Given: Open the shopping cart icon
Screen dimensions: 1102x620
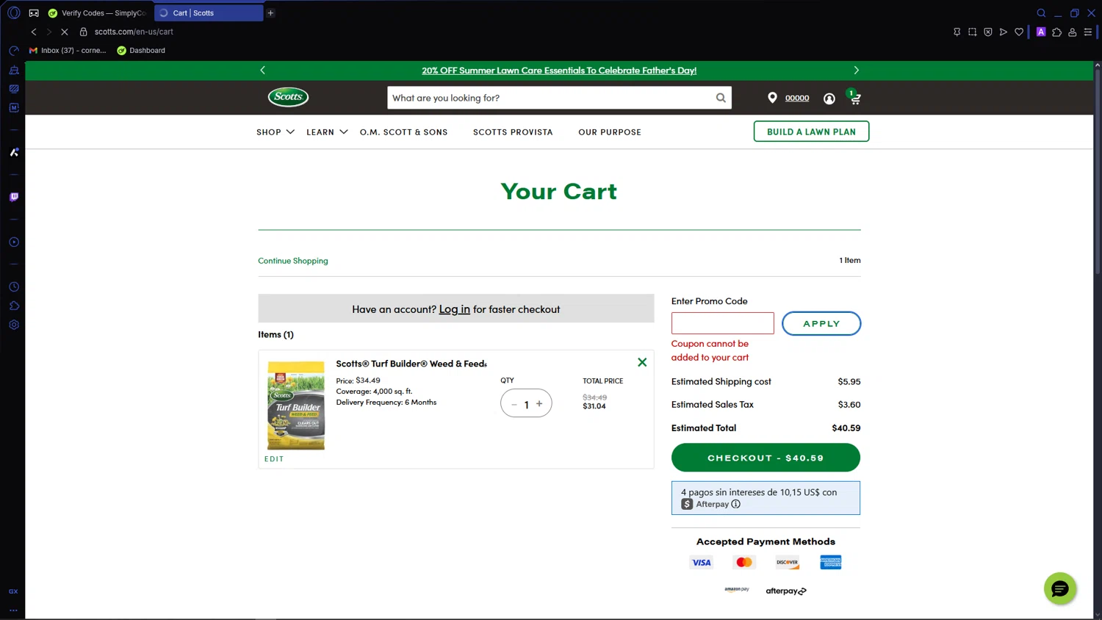Looking at the screenshot, I should click(x=854, y=98).
